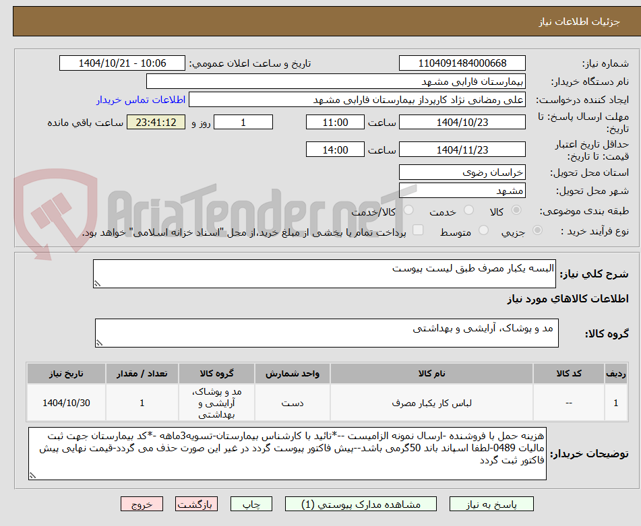
Task: Click the buyer name field بیمارستان فارابی مشهد
Action: pos(336,81)
